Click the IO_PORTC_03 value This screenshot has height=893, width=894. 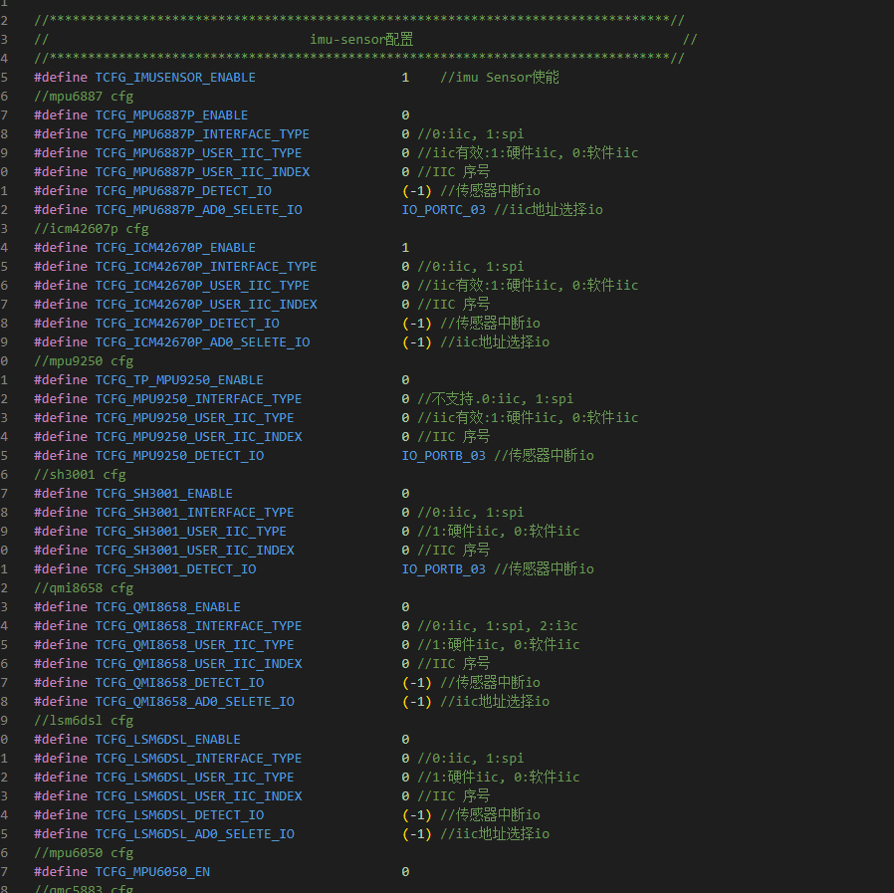click(x=444, y=209)
